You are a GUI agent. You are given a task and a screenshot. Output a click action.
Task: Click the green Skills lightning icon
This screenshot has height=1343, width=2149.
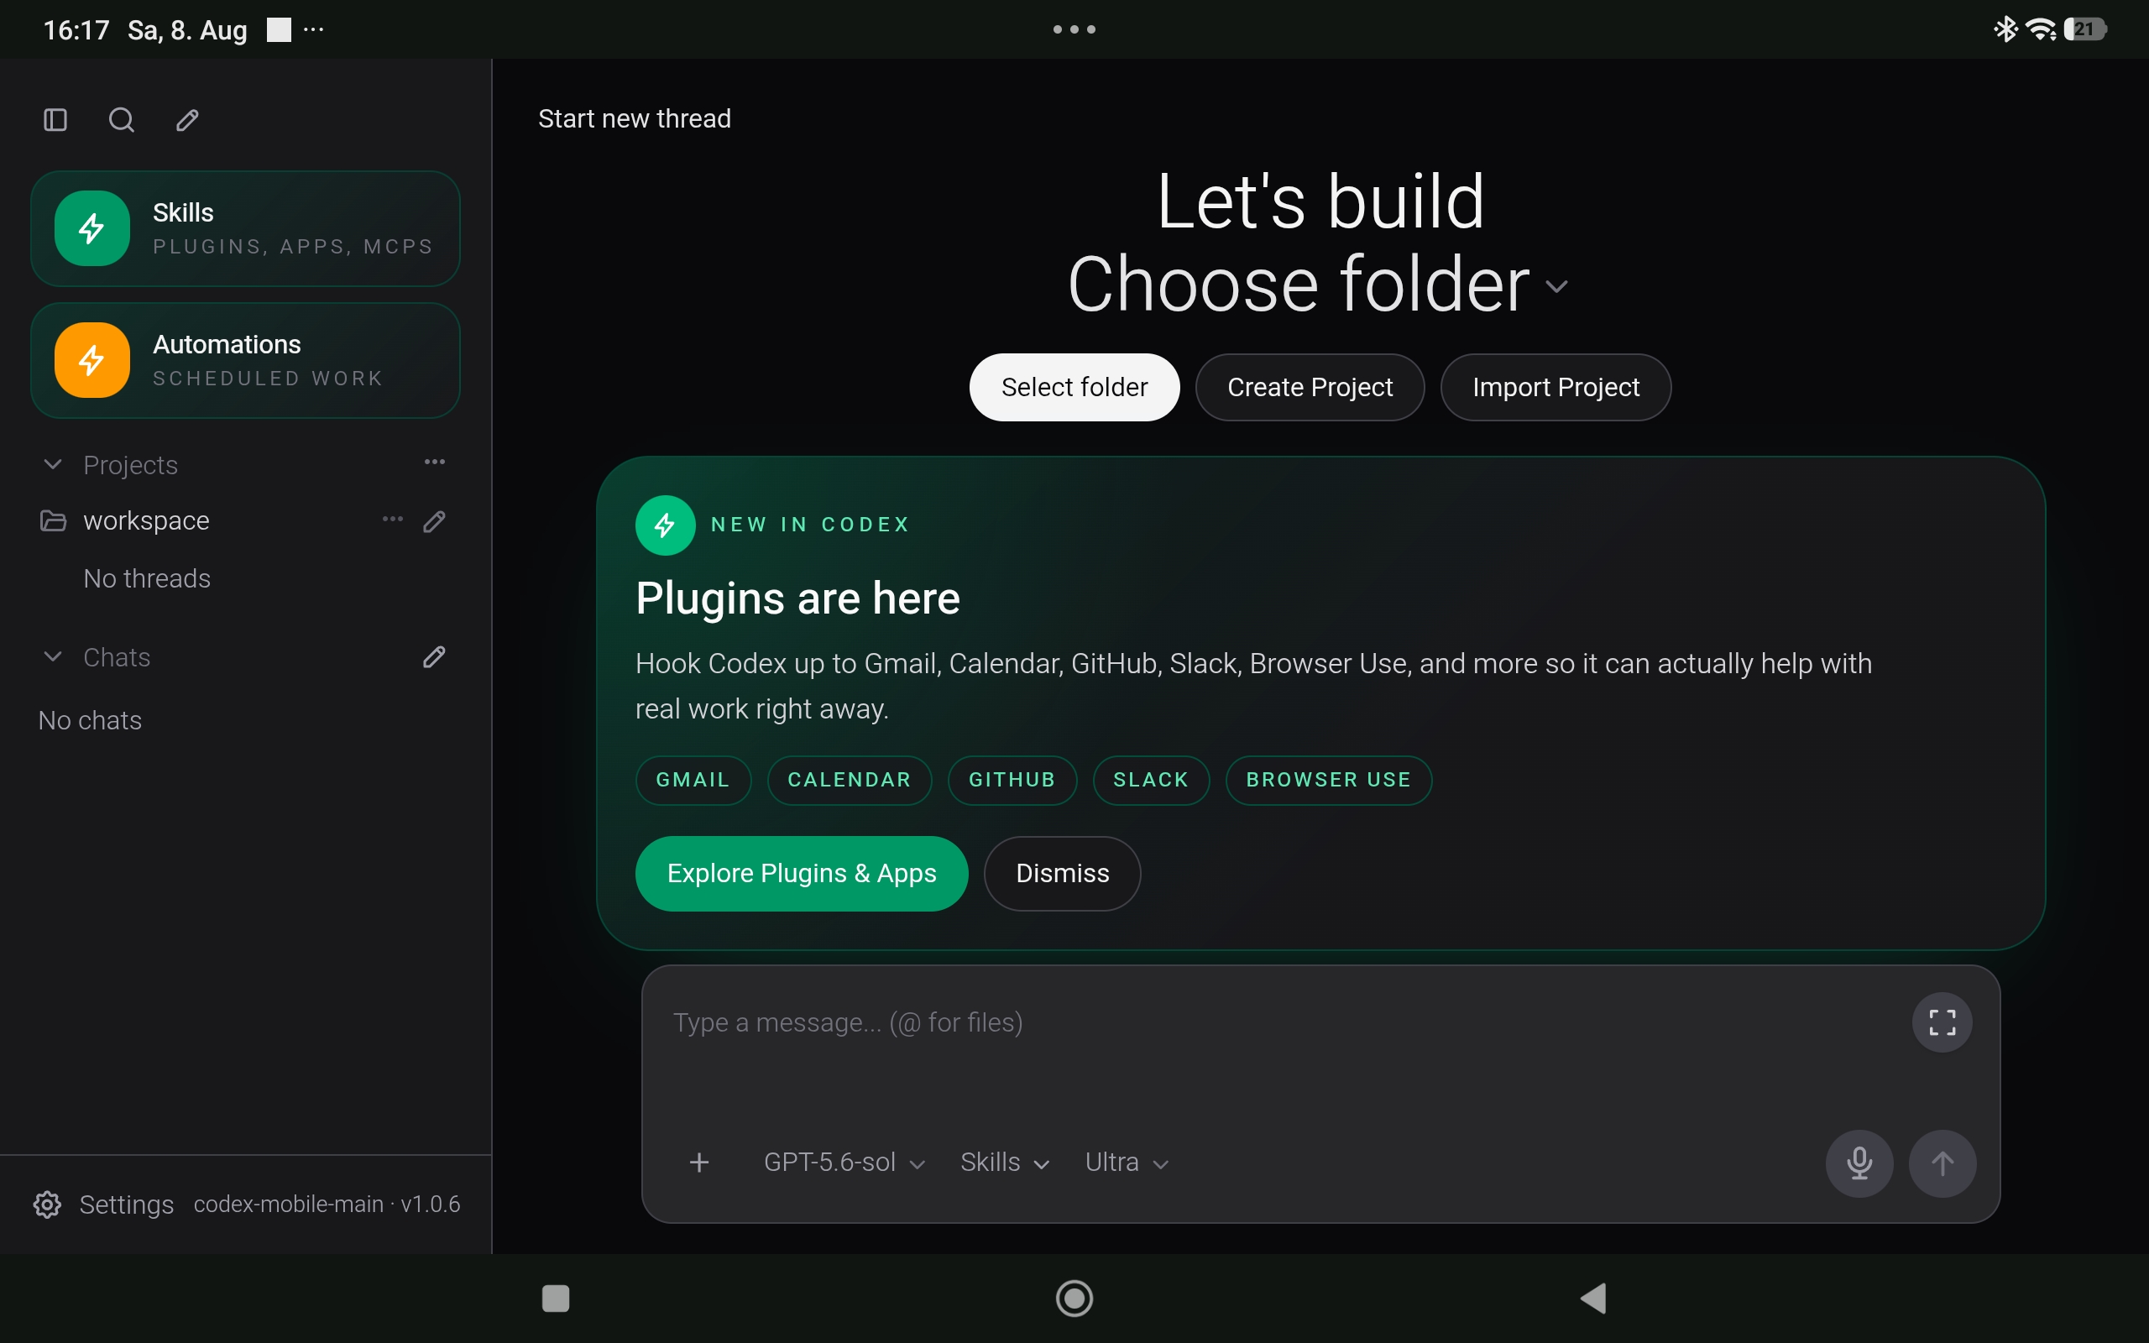pyautogui.click(x=92, y=228)
